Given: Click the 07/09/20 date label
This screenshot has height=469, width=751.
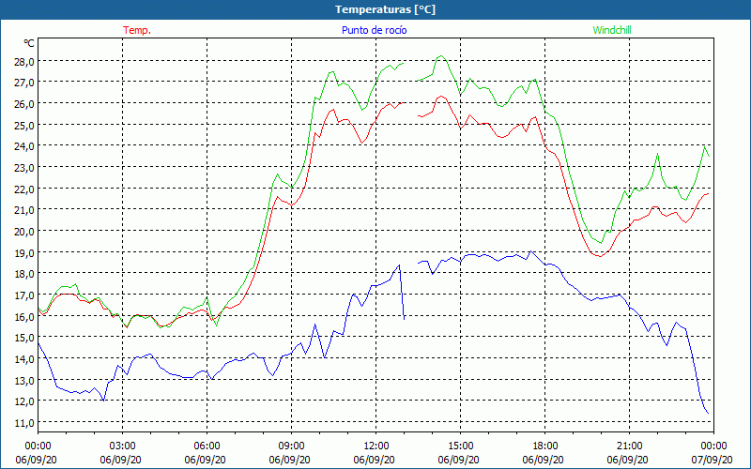Looking at the screenshot, I should pos(712,460).
